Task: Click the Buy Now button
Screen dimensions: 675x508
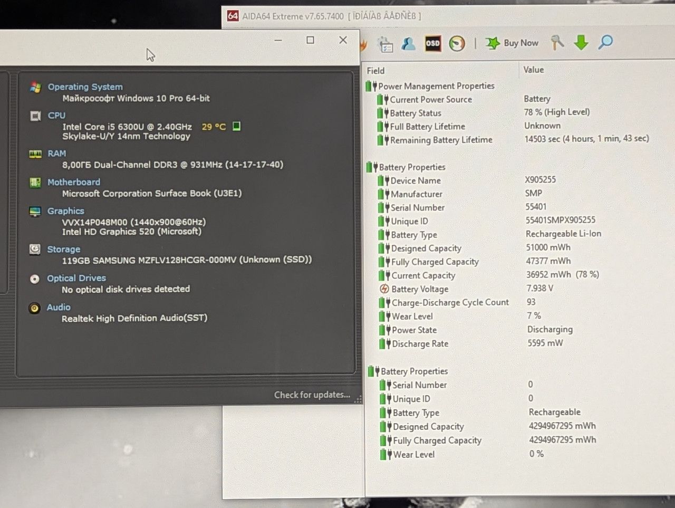Action: coord(512,43)
